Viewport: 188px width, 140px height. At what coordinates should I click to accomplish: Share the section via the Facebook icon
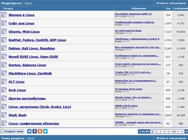pyautogui.click(x=35, y=131)
